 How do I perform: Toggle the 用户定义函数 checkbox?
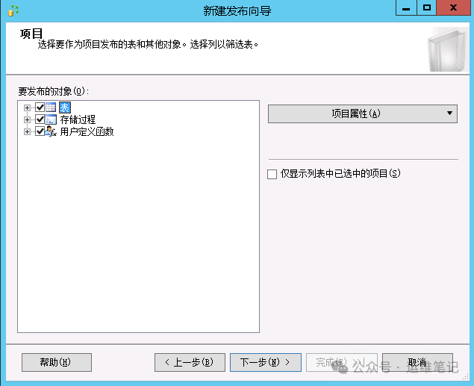[40, 131]
